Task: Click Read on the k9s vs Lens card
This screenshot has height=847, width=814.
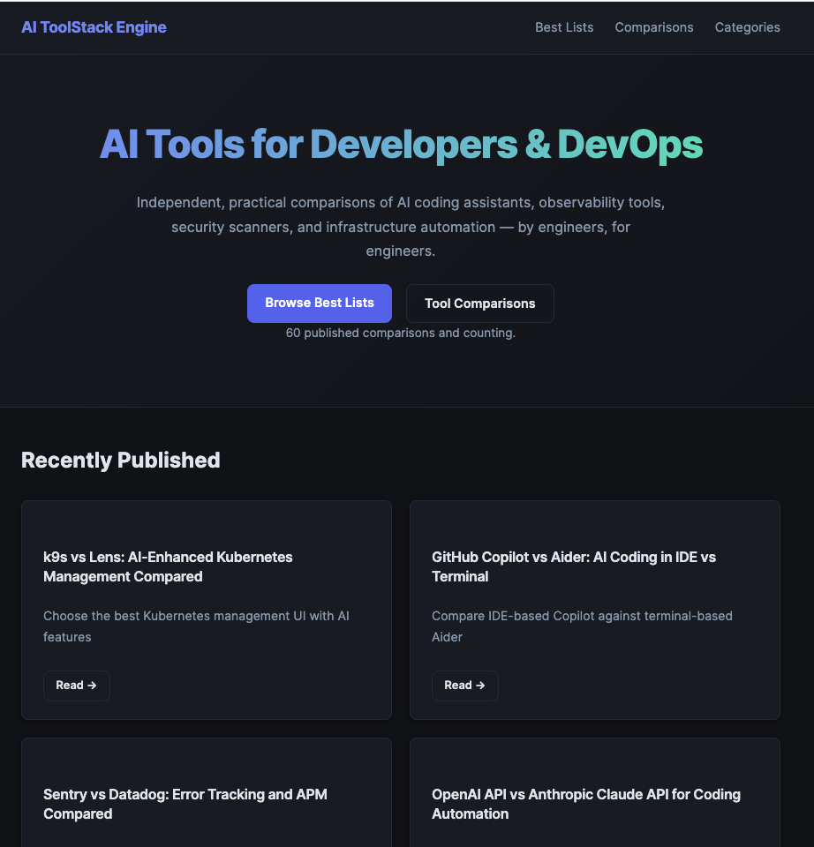Action: click(76, 686)
